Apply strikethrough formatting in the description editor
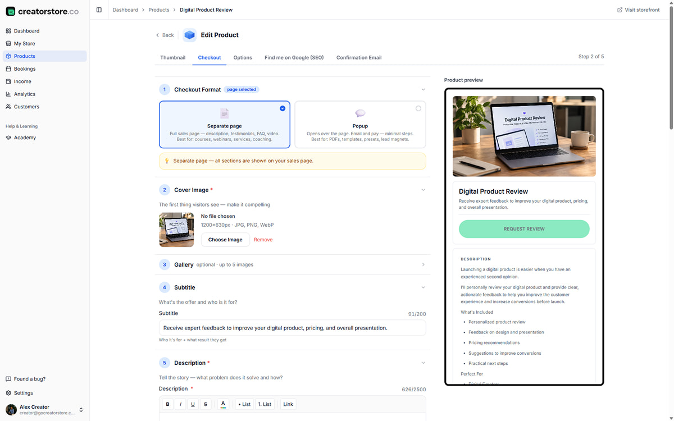674x421 pixels. (x=206, y=404)
